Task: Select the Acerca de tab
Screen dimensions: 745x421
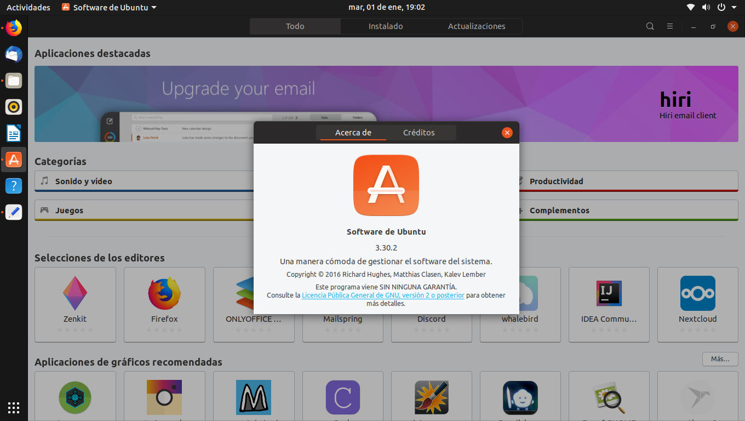Action: coord(353,133)
